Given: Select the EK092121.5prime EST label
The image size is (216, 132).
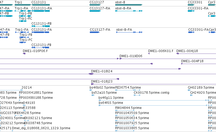Looking at the screenshot, I should [38, 118].
